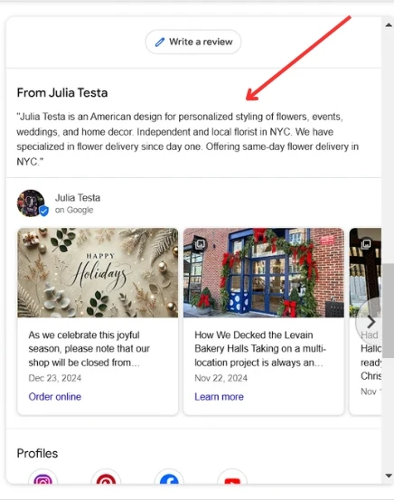This screenshot has width=394, height=500.
Task: Click the Julia Testa profile avatar
Action: [x=31, y=203]
